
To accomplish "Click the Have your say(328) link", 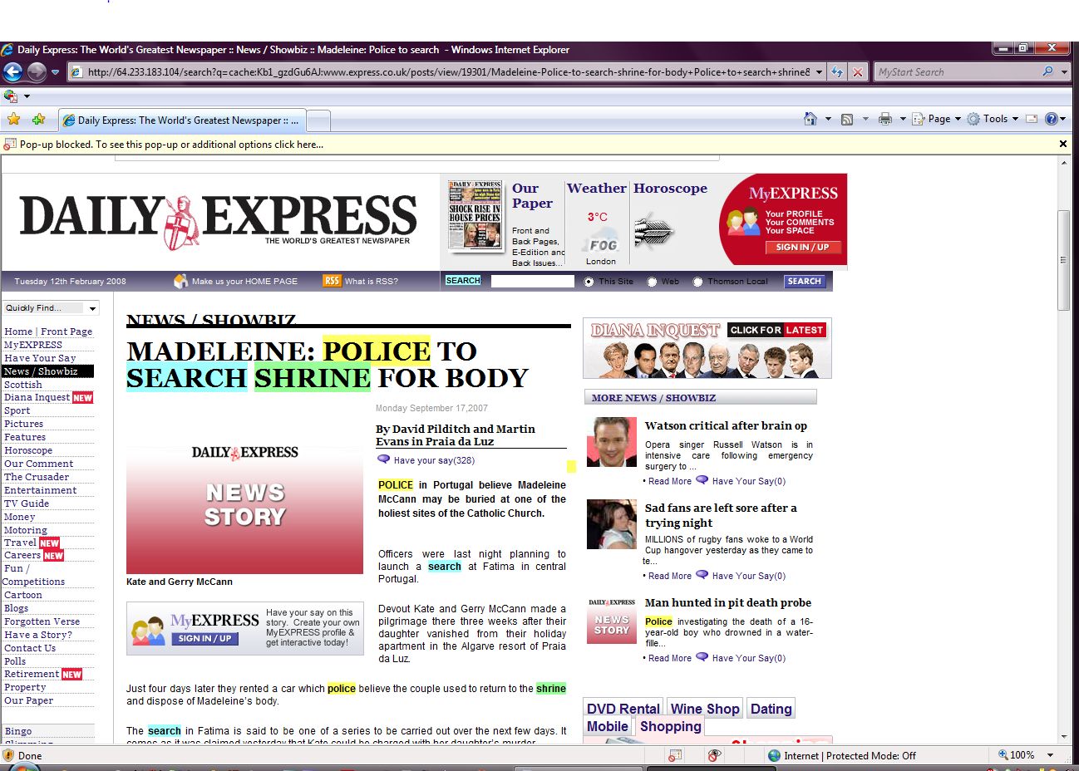I will pyautogui.click(x=433, y=460).
